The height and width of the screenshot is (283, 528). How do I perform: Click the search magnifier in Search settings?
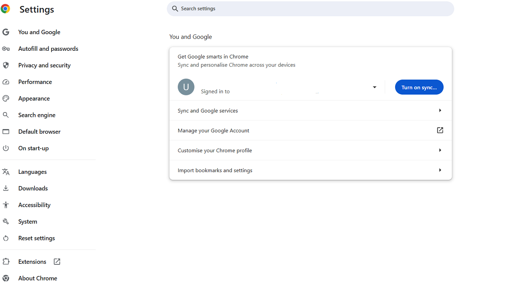coord(175,9)
